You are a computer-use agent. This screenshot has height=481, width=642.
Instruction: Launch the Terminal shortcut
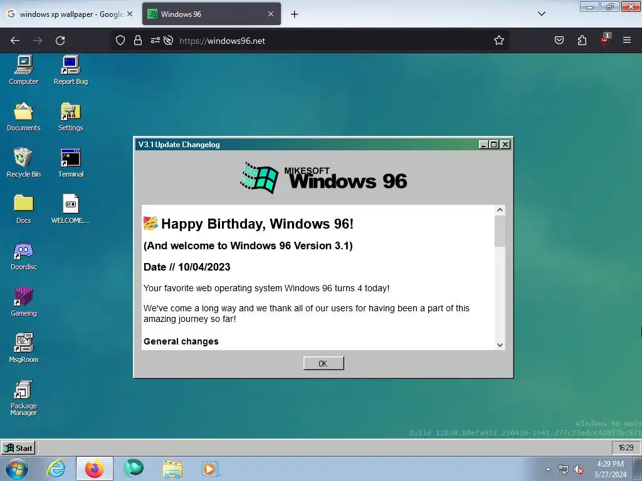[71, 163]
